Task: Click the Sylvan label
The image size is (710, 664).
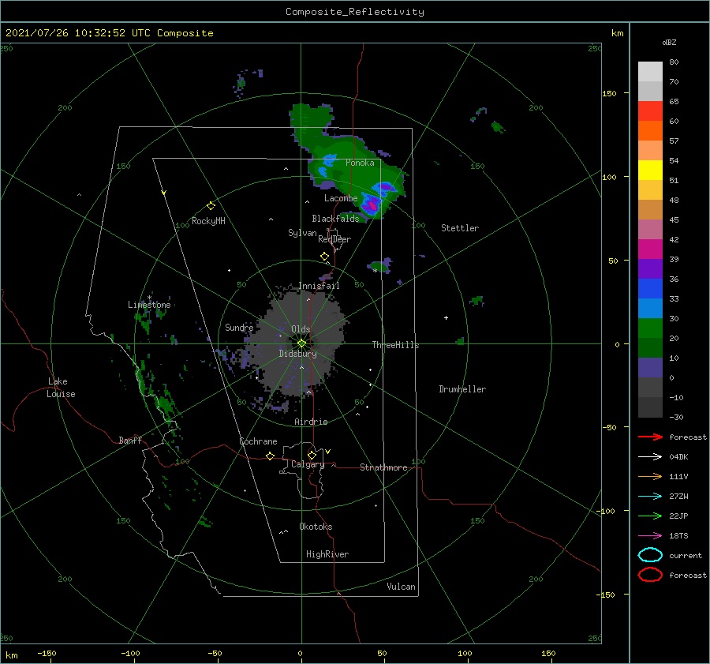Action: (302, 233)
